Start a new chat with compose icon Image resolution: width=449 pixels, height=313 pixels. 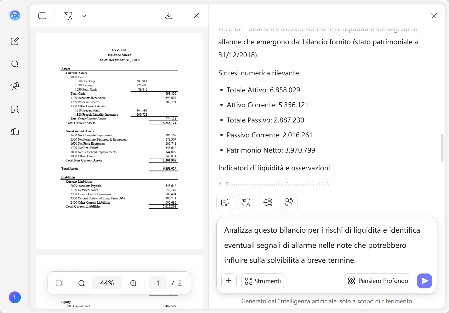15,41
